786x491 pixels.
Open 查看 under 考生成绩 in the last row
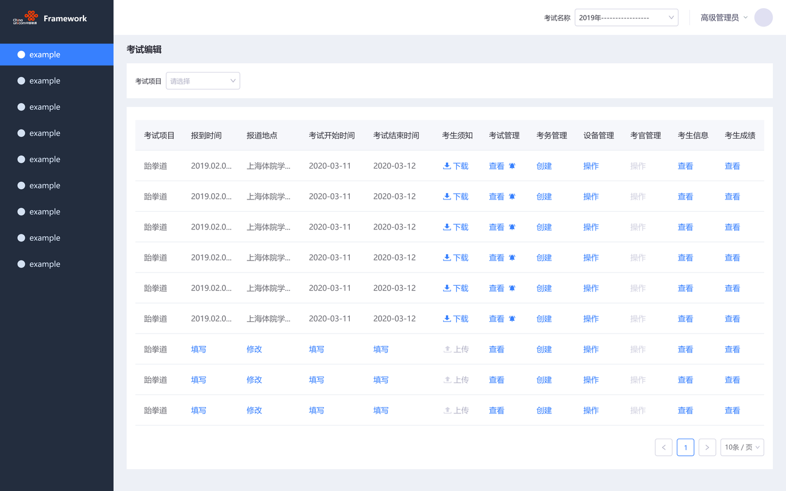click(732, 410)
